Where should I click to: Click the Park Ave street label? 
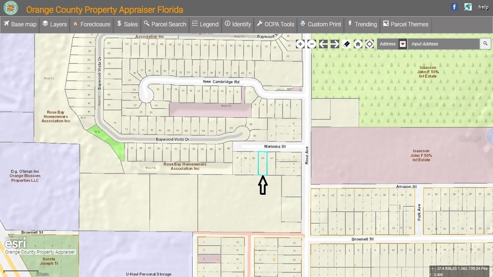point(419,212)
